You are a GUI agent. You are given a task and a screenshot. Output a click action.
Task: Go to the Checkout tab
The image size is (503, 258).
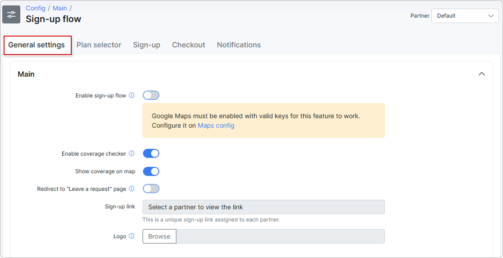[x=189, y=45]
